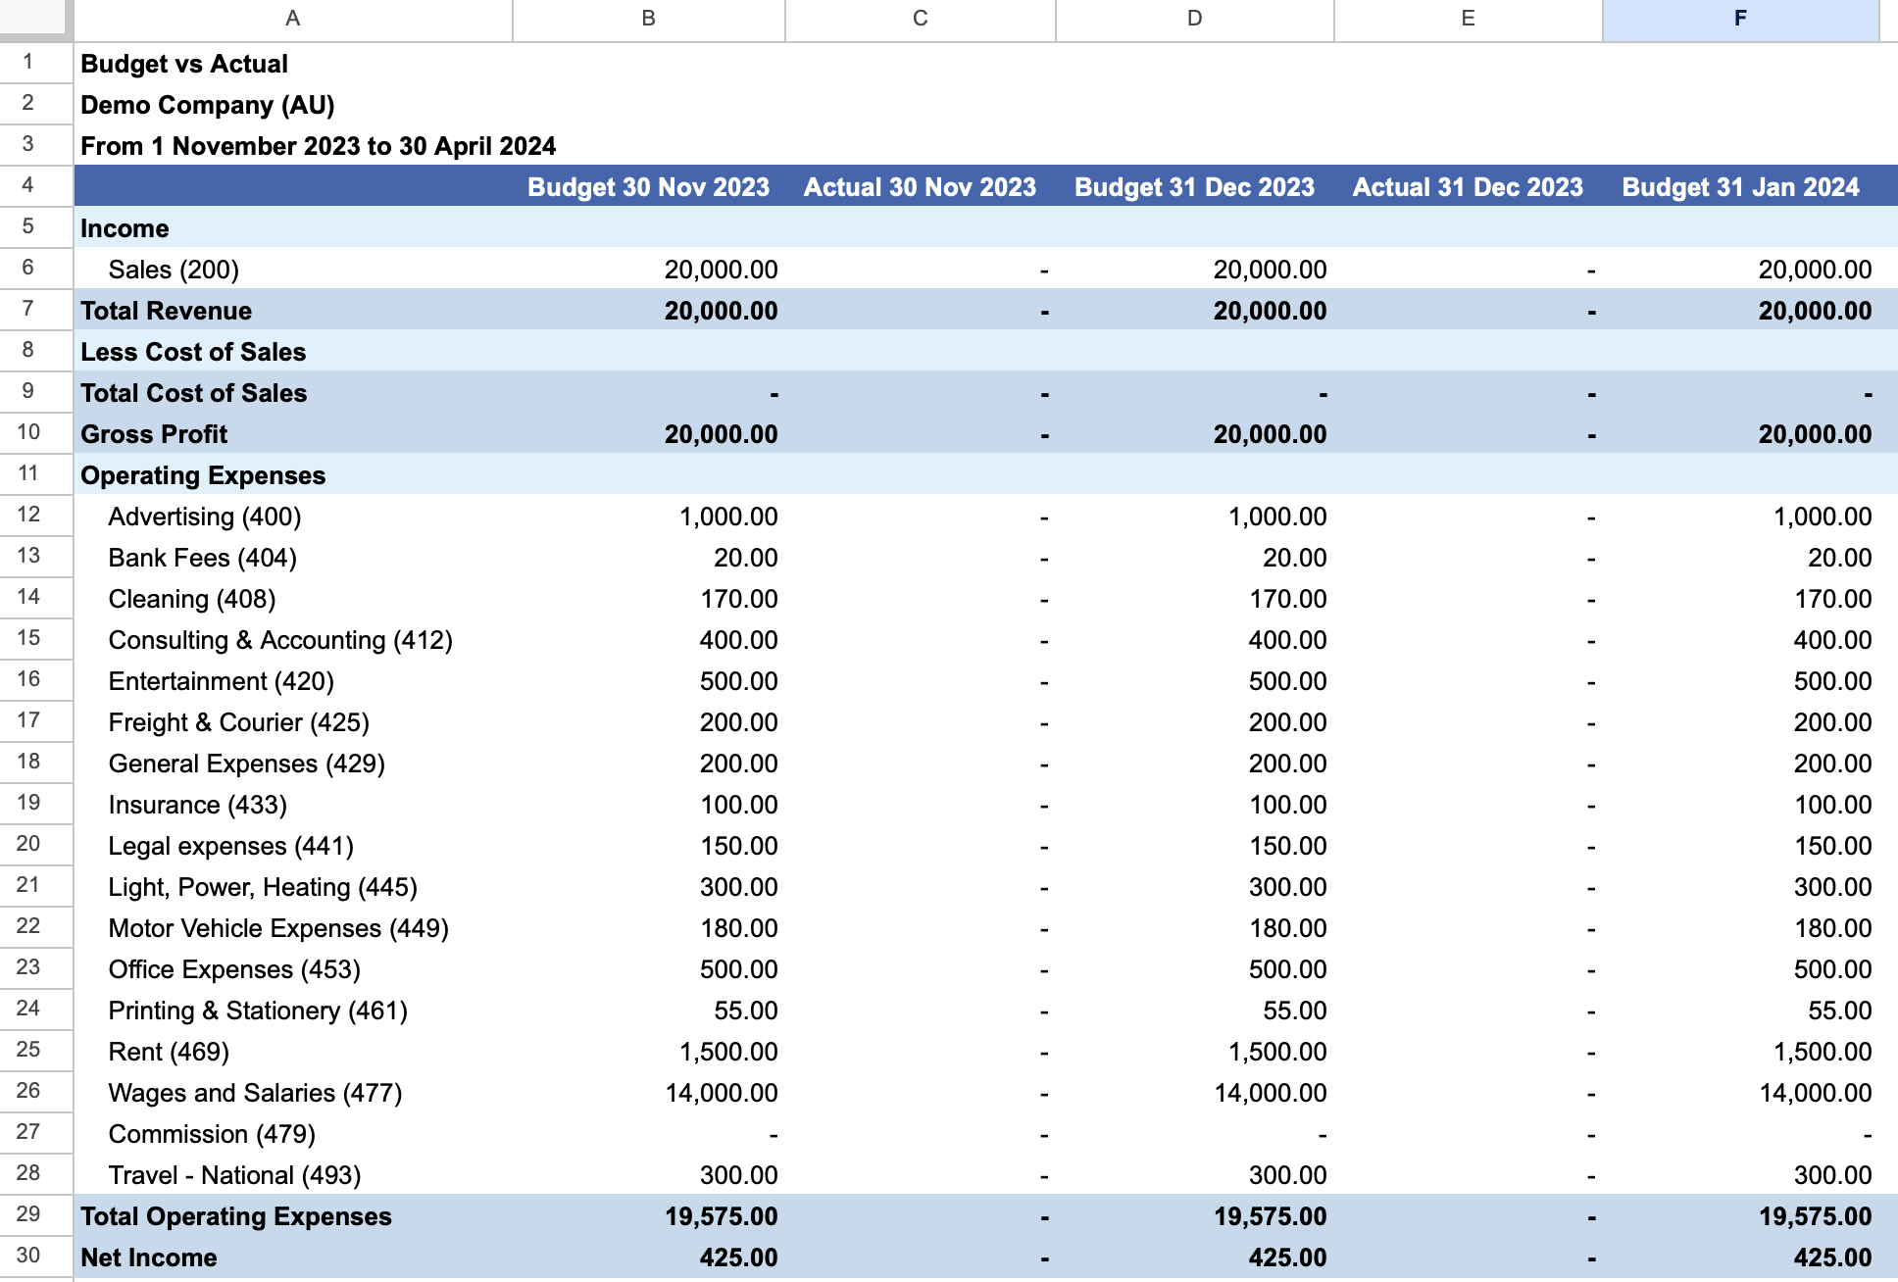Click 'Actual 30 Nov 2023' header cell

click(920, 187)
